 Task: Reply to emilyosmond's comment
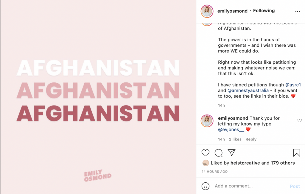click(251, 139)
